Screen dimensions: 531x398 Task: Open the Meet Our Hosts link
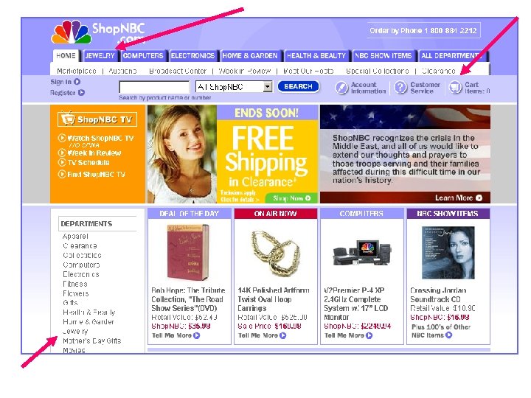point(308,71)
